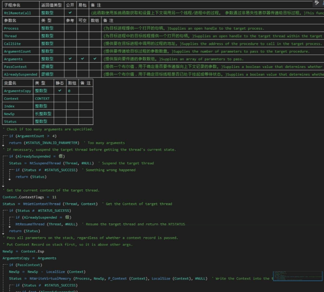Click the CONTEXT type cell of Context variable

point(42,98)
